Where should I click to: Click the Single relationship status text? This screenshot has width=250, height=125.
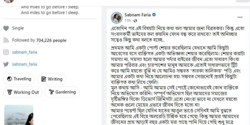(x=18, y=28)
